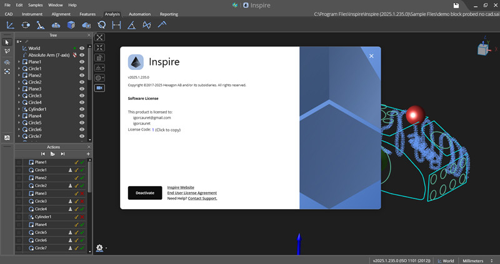500x264 pixels.
Task: Expand Cylinder1 node in Tree
Action: [19, 109]
